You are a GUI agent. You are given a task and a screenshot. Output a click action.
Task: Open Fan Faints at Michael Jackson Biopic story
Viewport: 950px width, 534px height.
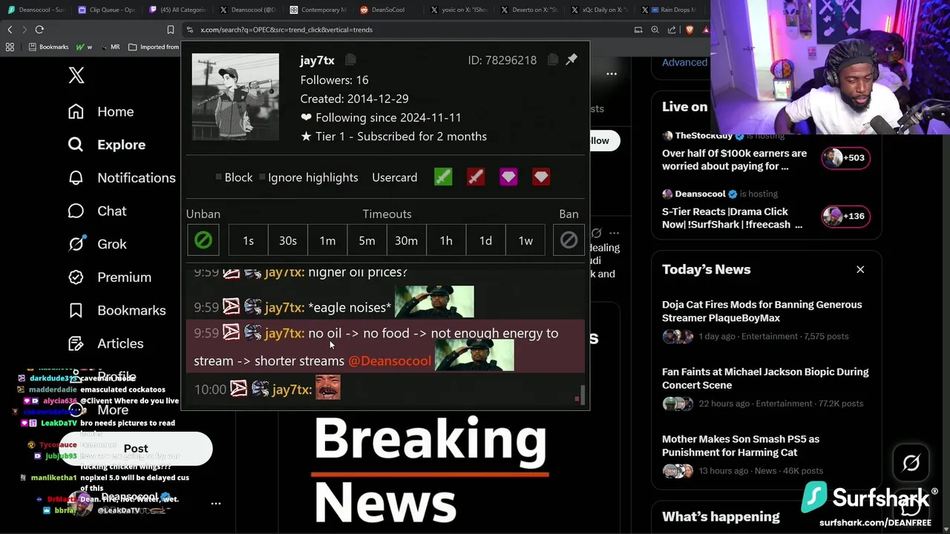765,387
